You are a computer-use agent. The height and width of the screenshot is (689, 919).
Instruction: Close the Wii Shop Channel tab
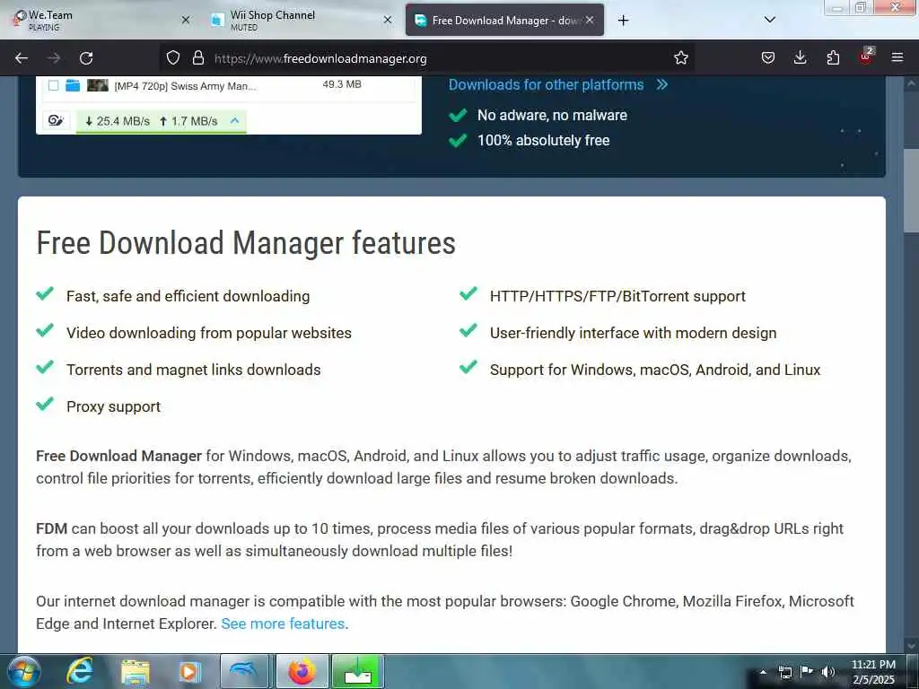388,20
